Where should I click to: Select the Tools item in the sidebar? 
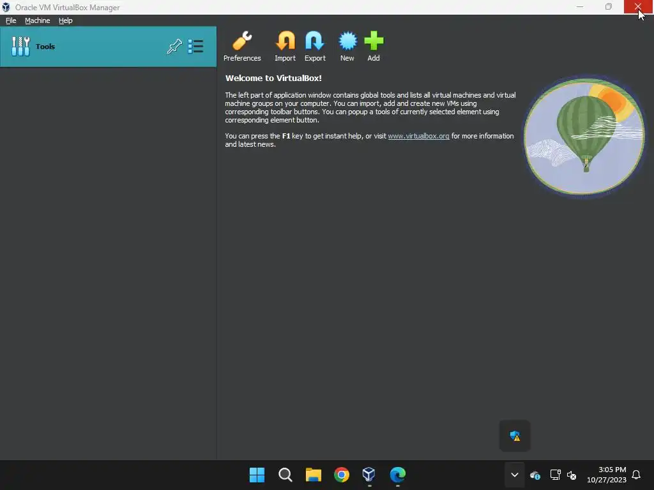pyautogui.click(x=108, y=46)
